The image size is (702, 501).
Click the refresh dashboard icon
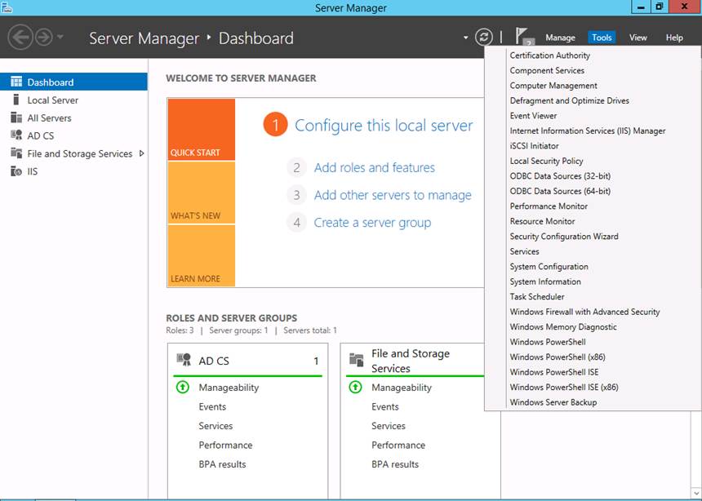pos(484,37)
